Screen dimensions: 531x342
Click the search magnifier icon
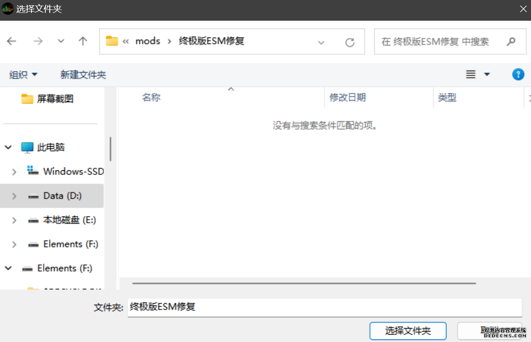point(511,41)
